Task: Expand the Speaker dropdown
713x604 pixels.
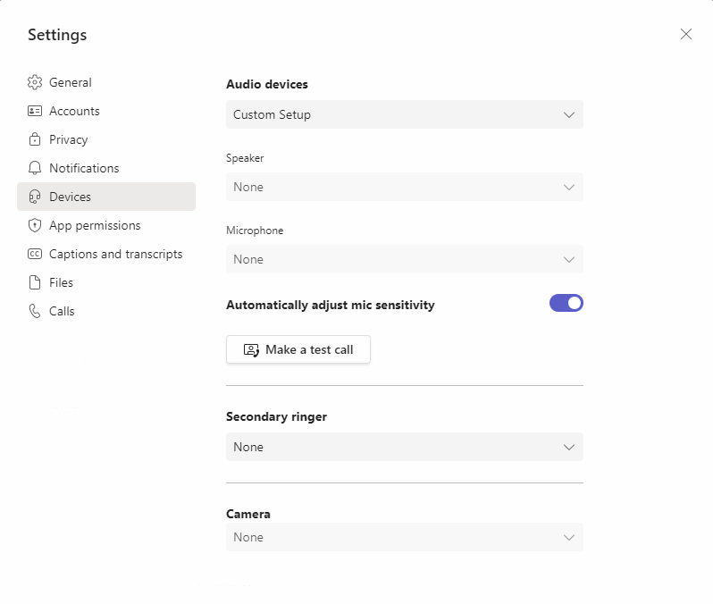Action: point(404,187)
